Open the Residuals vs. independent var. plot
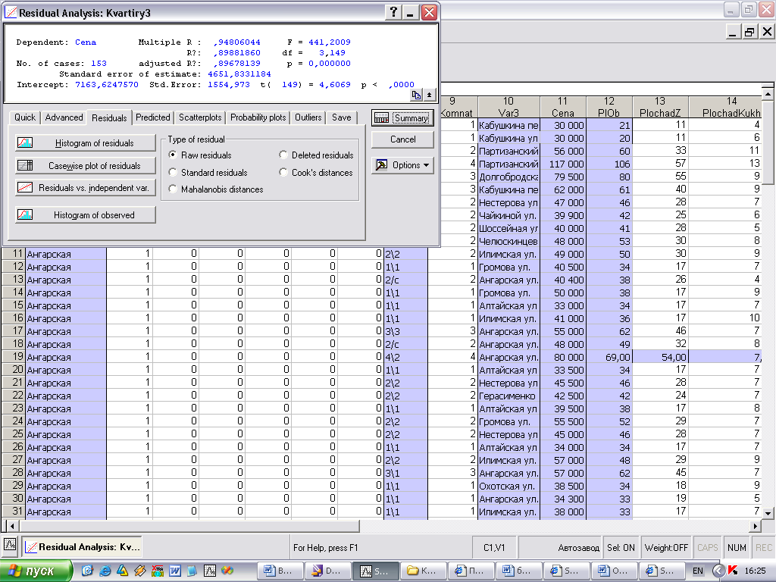This screenshot has width=776, height=582. (x=85, y=187)
